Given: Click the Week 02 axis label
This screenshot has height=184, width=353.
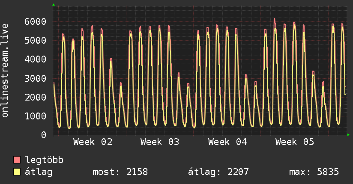Looking at the screenshot, I should 93,142.
